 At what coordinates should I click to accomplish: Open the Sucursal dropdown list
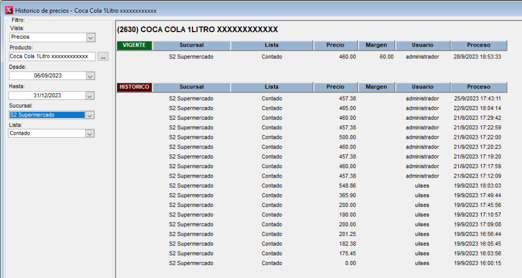tap(90, 115)
